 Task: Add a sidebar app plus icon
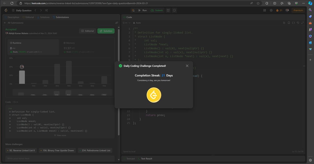310,60
